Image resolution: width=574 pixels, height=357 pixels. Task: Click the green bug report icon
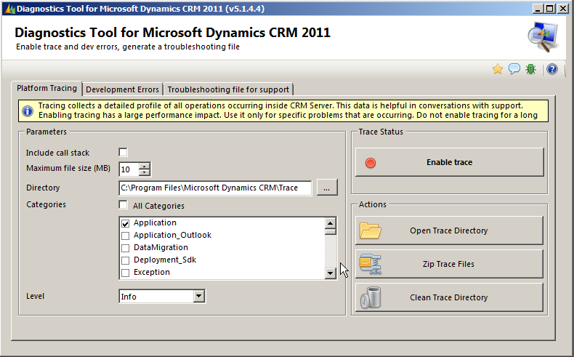point(531,69)
